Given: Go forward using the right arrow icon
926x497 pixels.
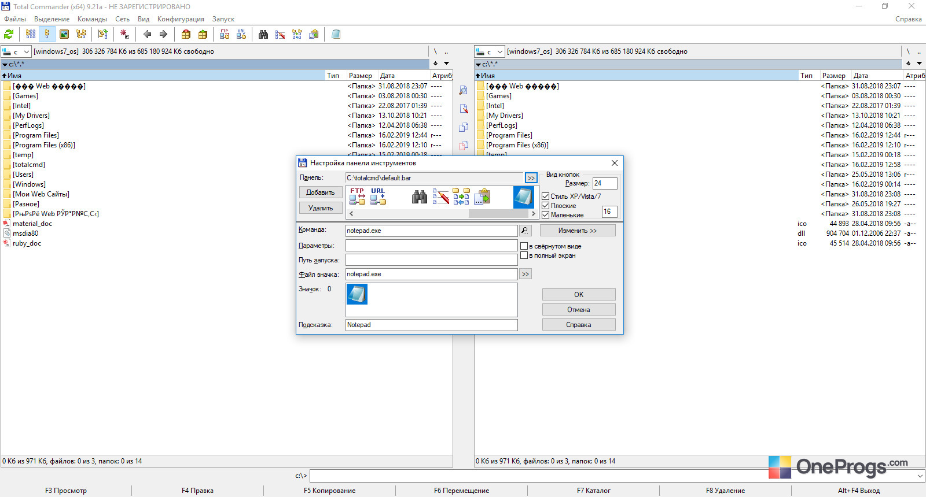Looking at the screenshot, I should (x=163, y=34).
